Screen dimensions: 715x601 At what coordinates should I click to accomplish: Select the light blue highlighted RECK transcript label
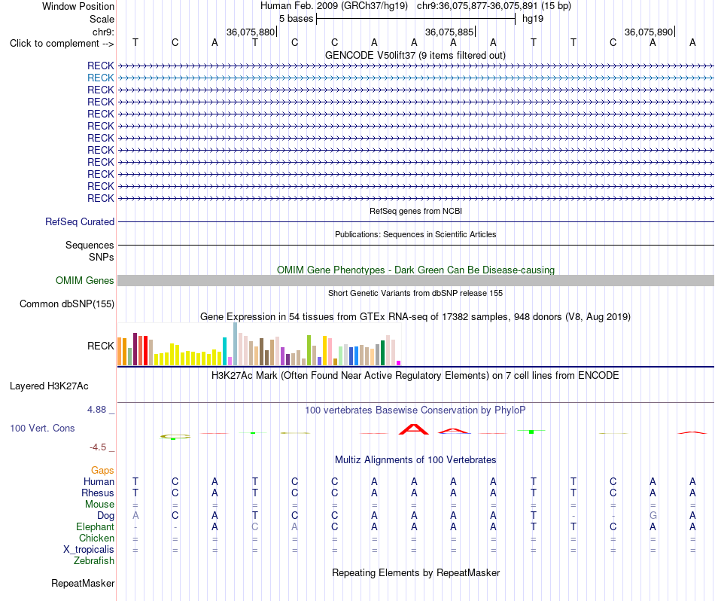pos(100,78)
